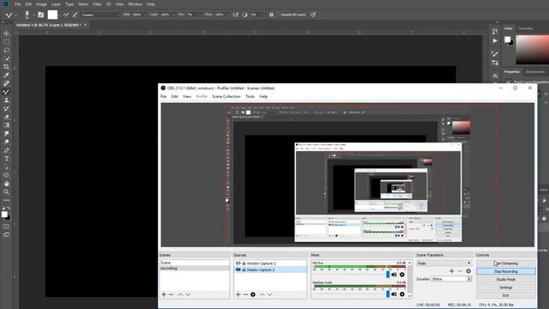Switch to the Adjustments tab
The height and width of the screenshot is (309, 549).
tap(535, 72)
